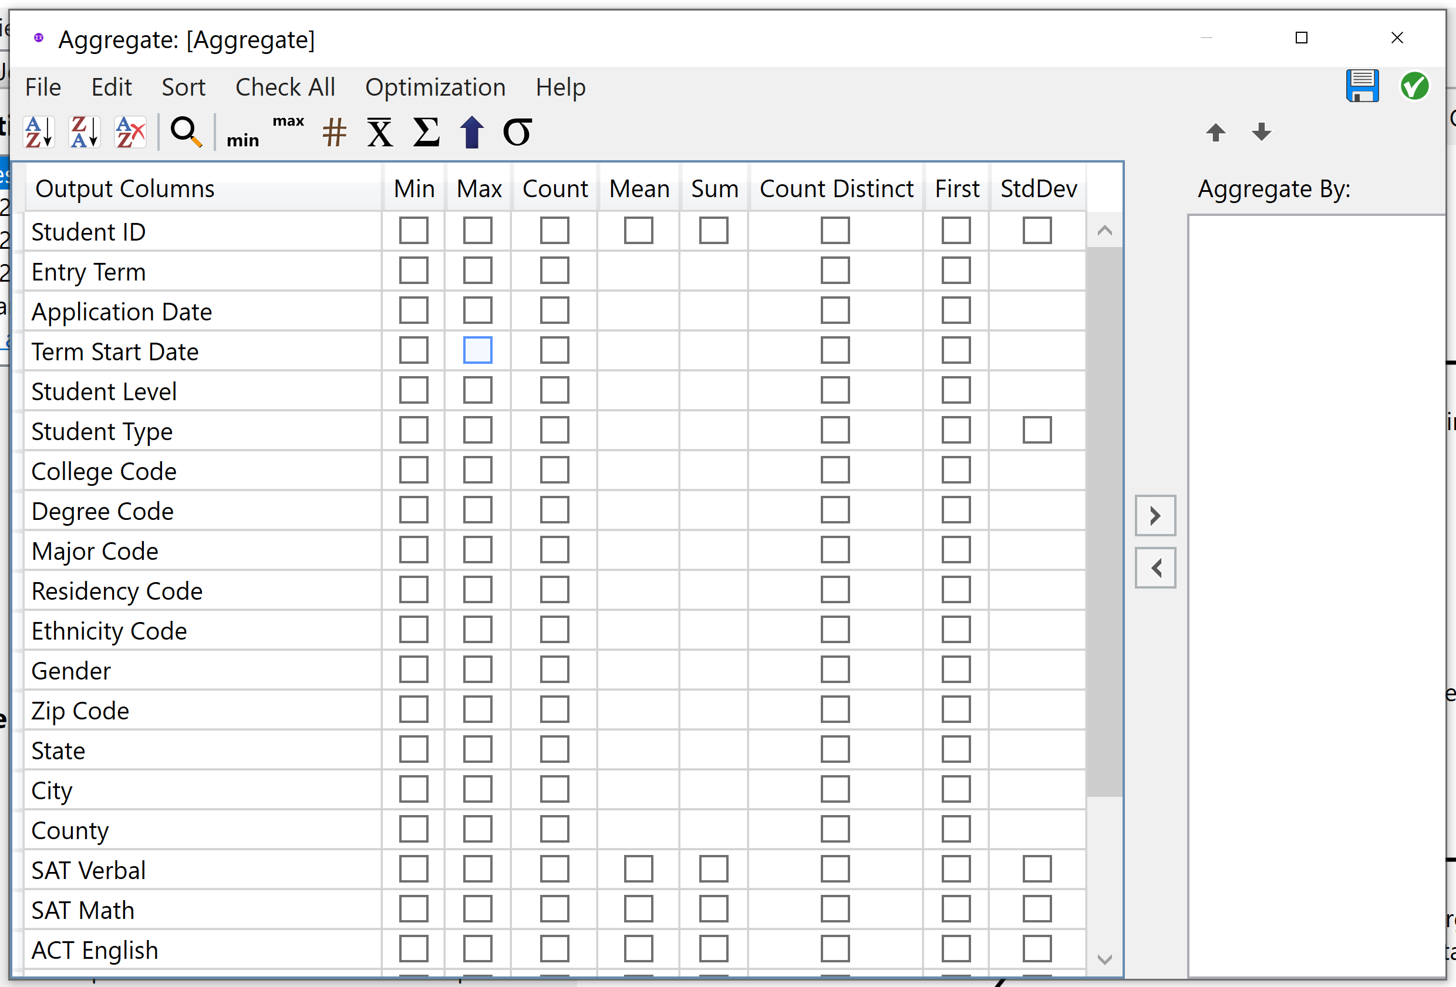Close the Aggregate window
This screenshot has width=1456, height=987.
point(1397,38)
